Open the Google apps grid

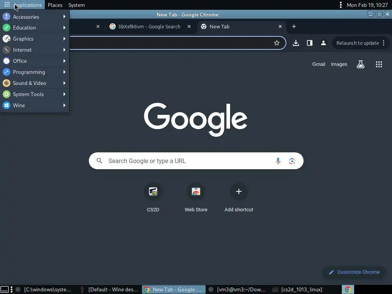click(379, 64)
